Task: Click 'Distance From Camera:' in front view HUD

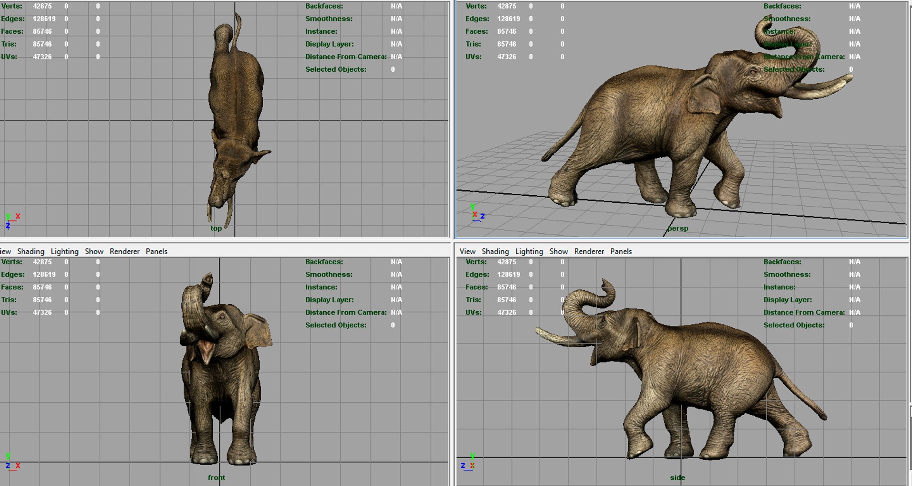Action: pos(346,313)
